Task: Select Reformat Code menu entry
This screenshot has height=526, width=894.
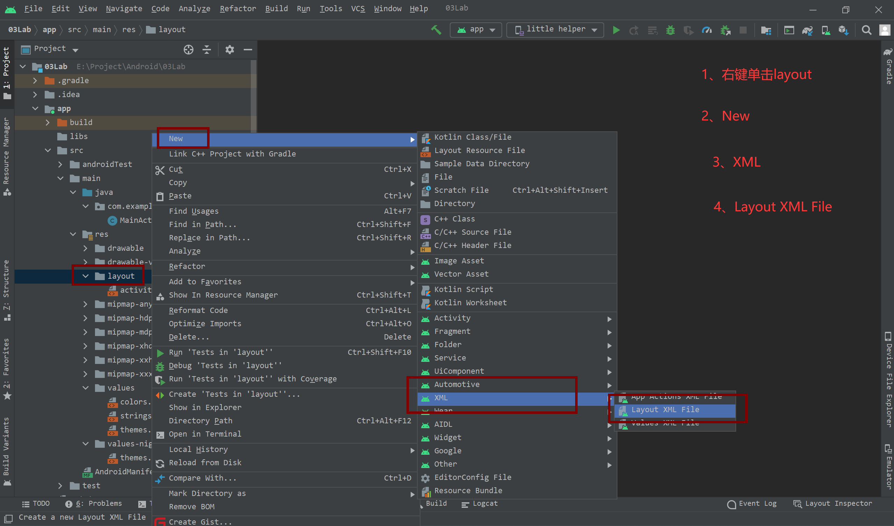Action: pyautogui.click(x=285, y=311)
